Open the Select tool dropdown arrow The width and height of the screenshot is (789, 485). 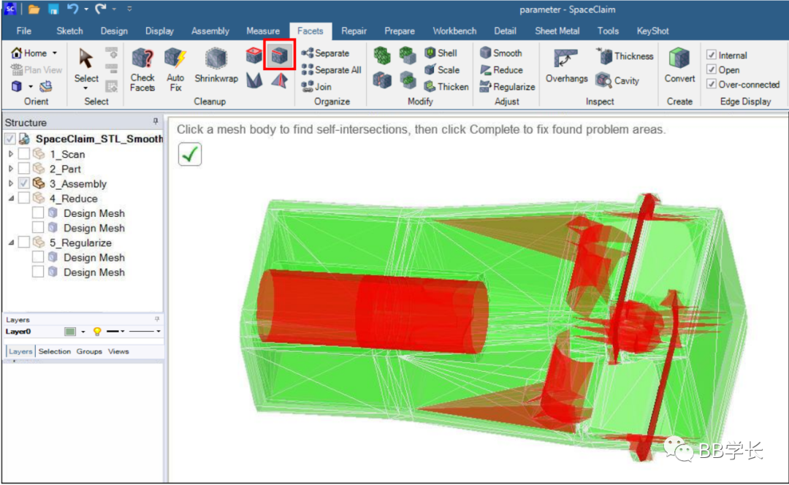(85, 88)
